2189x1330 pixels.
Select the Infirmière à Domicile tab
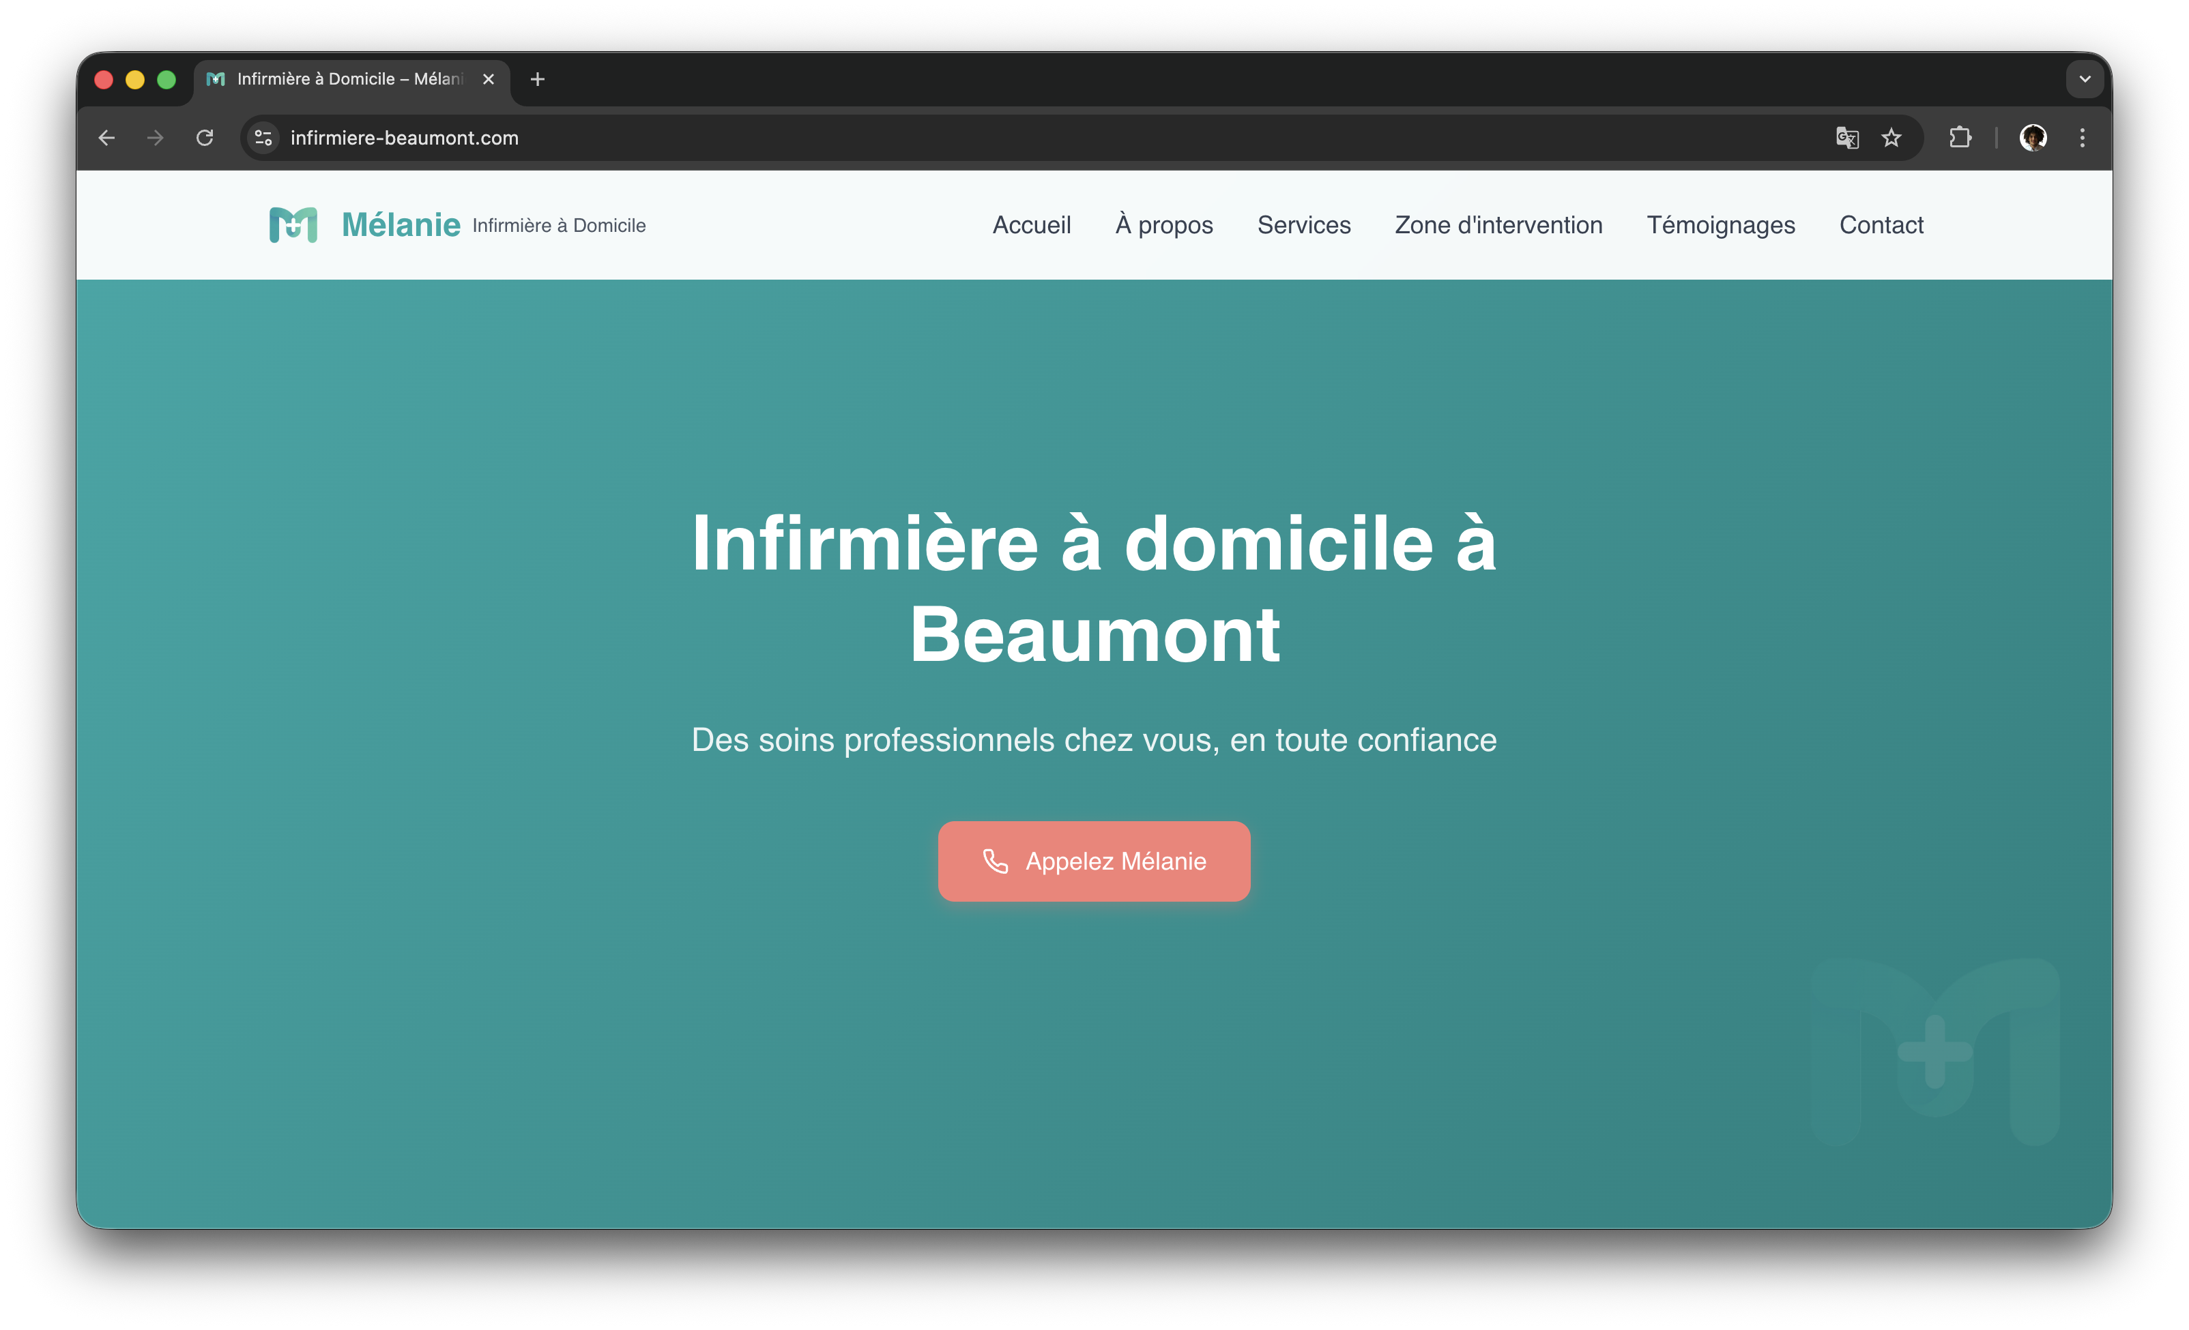tap(349, 79)
